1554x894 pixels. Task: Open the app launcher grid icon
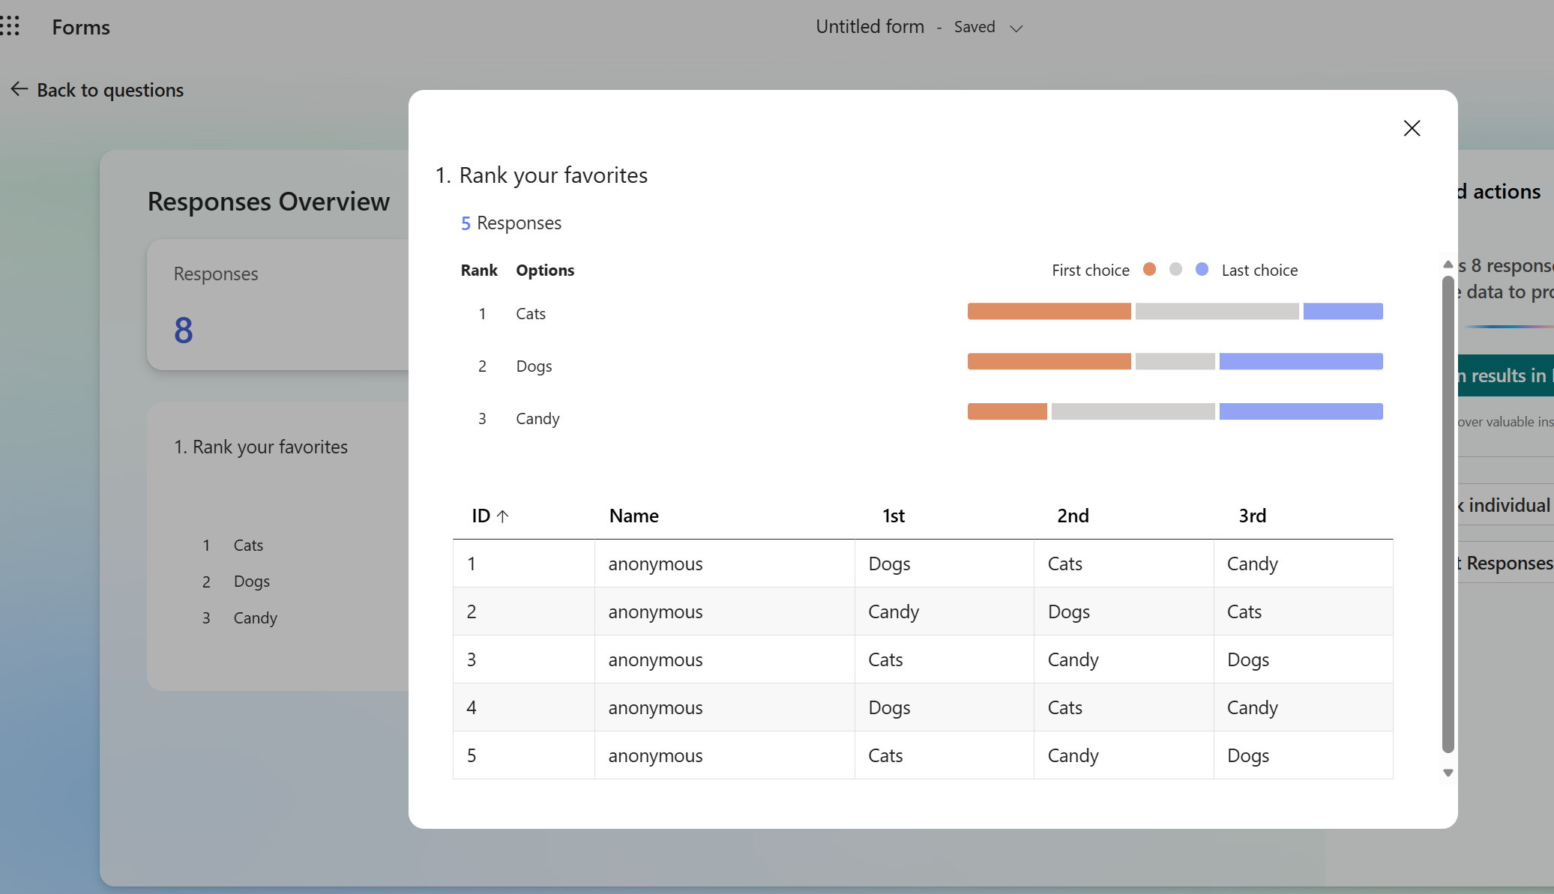(10, 26)
